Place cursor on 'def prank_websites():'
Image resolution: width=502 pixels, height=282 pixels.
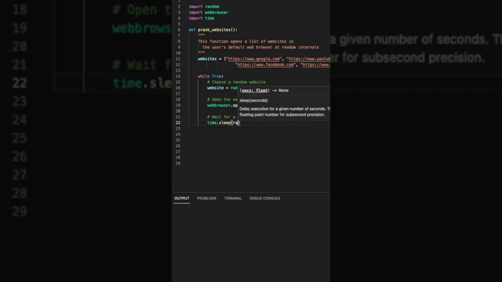(x=213, y=30)
